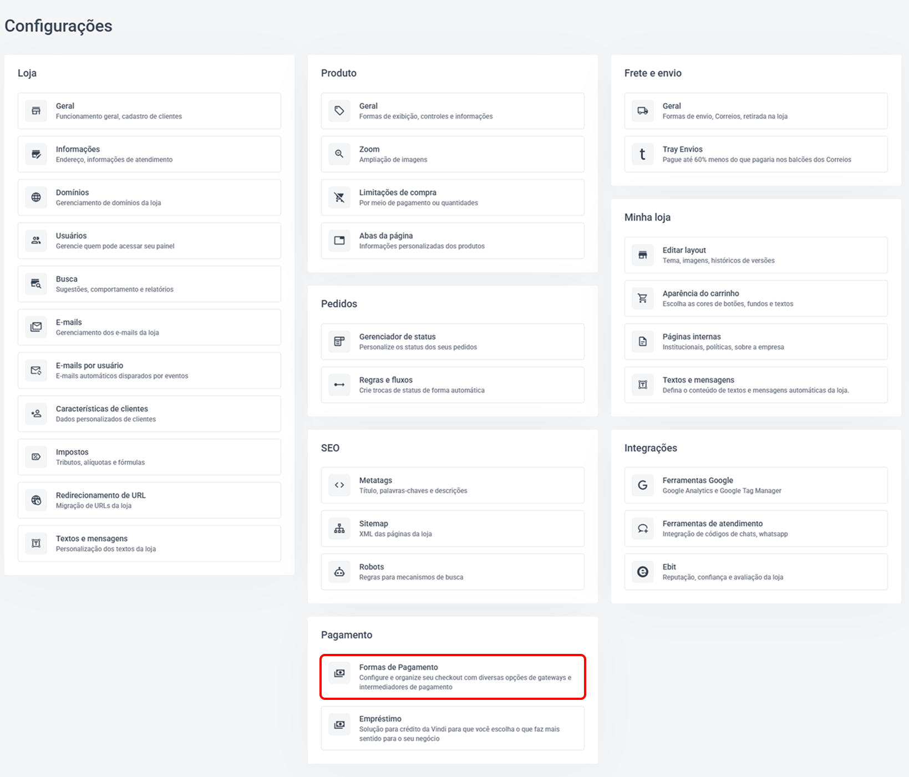Click the globe icon next to Domínios
Screen dimensions: 909x777
(36, 197)
